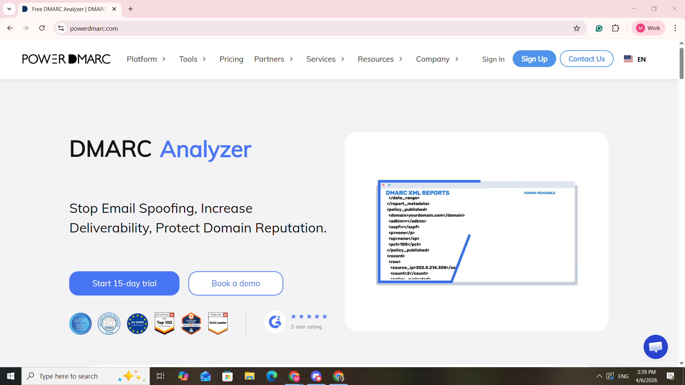Click the EU GDPR compliant badge

point(137,324)
